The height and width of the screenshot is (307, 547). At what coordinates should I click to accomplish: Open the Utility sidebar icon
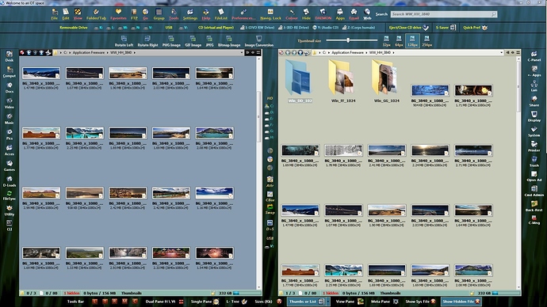tap(9, 210)
